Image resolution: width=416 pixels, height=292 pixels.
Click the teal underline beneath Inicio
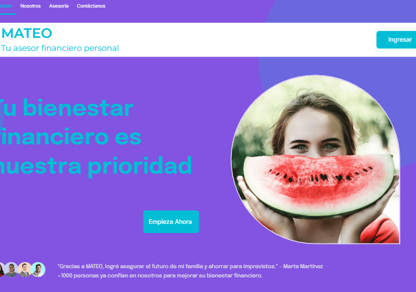[8, 14]
